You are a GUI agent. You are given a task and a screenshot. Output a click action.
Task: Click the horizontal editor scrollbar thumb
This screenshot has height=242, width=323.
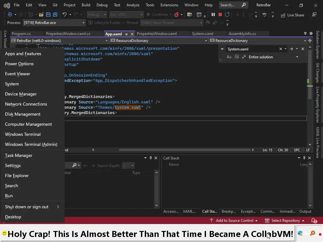185,150
